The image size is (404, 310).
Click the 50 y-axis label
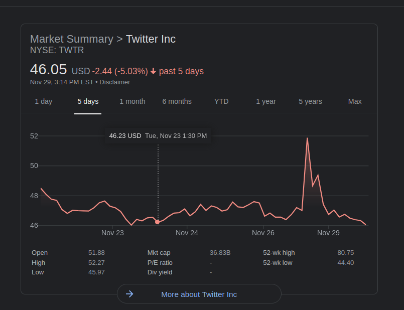[x=34, y=166]
